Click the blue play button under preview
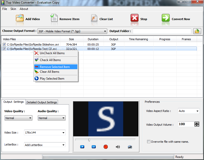The height and width of the screenshot is (160, 204). click(x=82, y=147)
